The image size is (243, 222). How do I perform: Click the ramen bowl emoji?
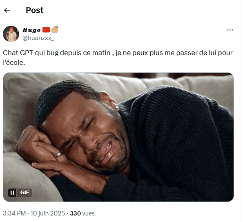[x=55, y=30]
